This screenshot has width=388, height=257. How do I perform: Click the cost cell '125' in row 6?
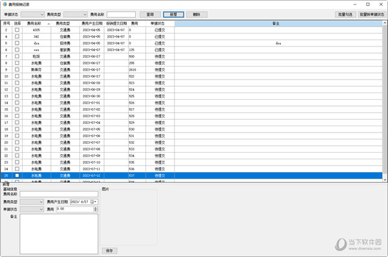coord(137,50)
